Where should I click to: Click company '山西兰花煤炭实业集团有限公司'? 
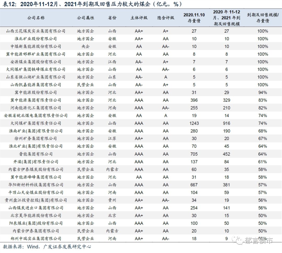coord(36,31)
